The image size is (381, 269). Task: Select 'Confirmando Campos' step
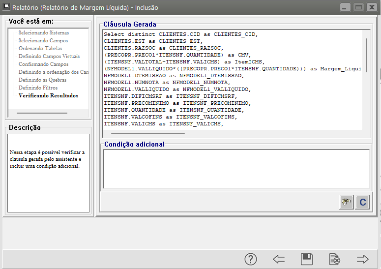point(44,64)
